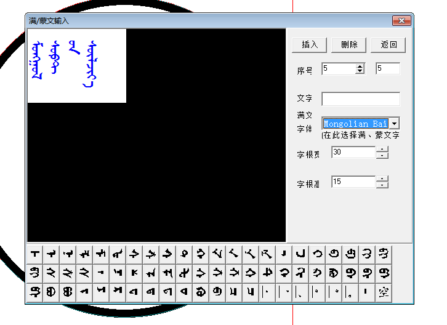Pick the last glyph in the second row
447x325 pixels.
click(x=384, y=272)
